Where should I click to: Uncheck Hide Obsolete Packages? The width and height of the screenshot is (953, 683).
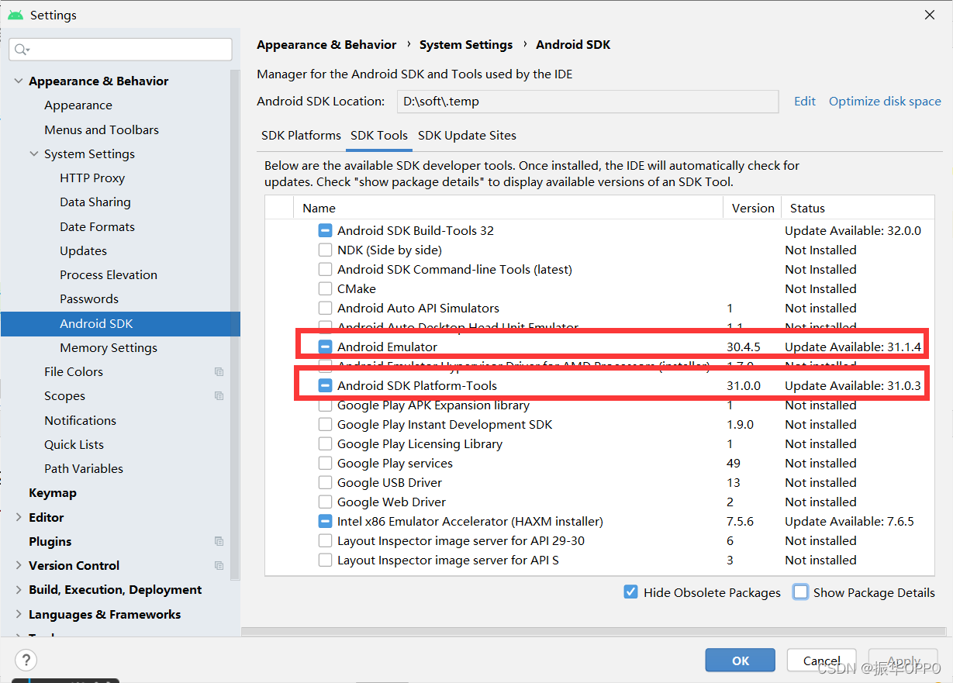(630, 592)
